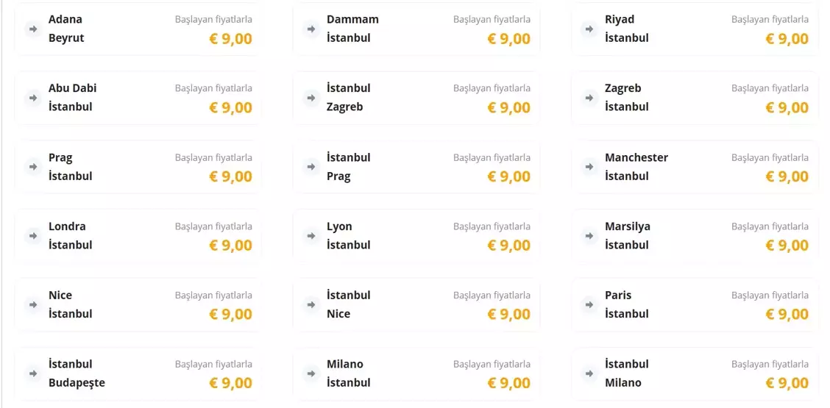Click the arrow icon beside Paris–İstanbul
830x408 pixels.
[x=589, y=304]
